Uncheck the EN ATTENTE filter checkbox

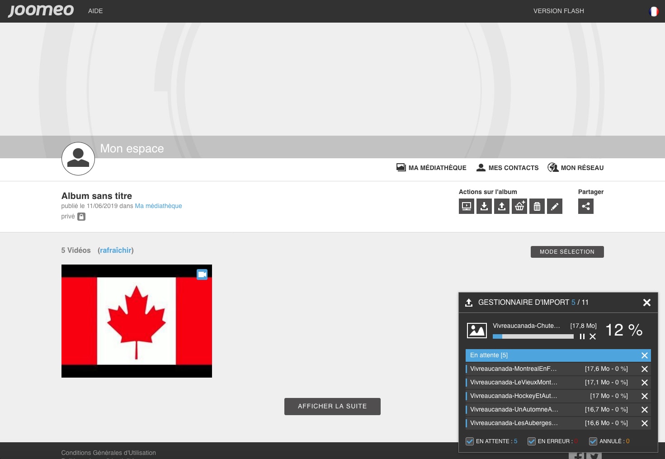click(470, 441)
